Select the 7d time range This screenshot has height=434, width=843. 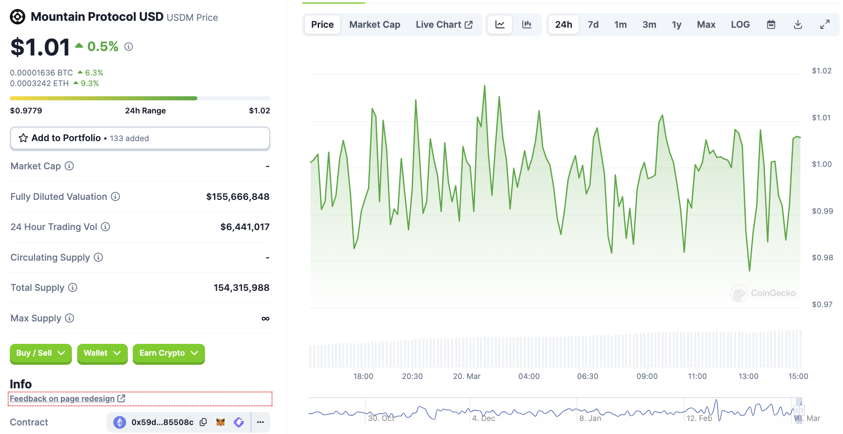(593, 24)
